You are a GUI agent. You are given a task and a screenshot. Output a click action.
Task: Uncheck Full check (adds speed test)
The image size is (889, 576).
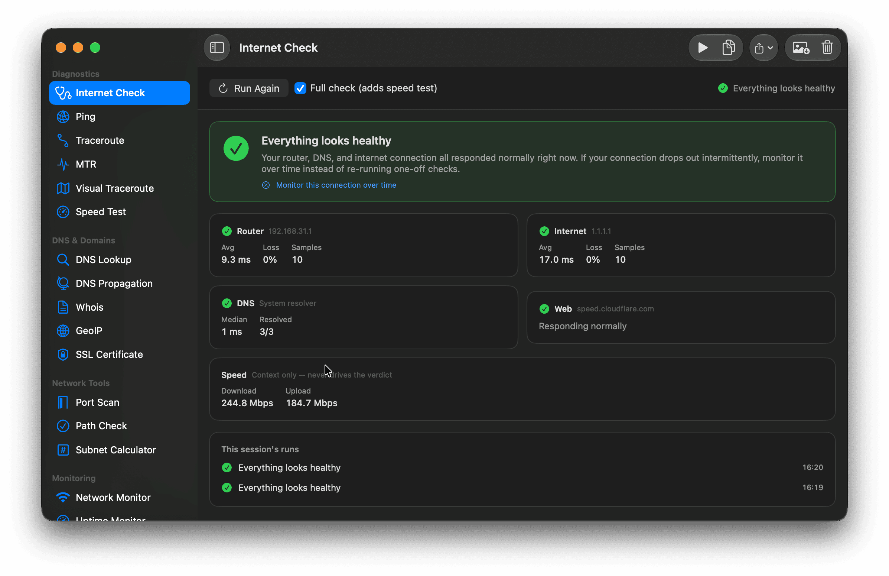click(300, 88)
